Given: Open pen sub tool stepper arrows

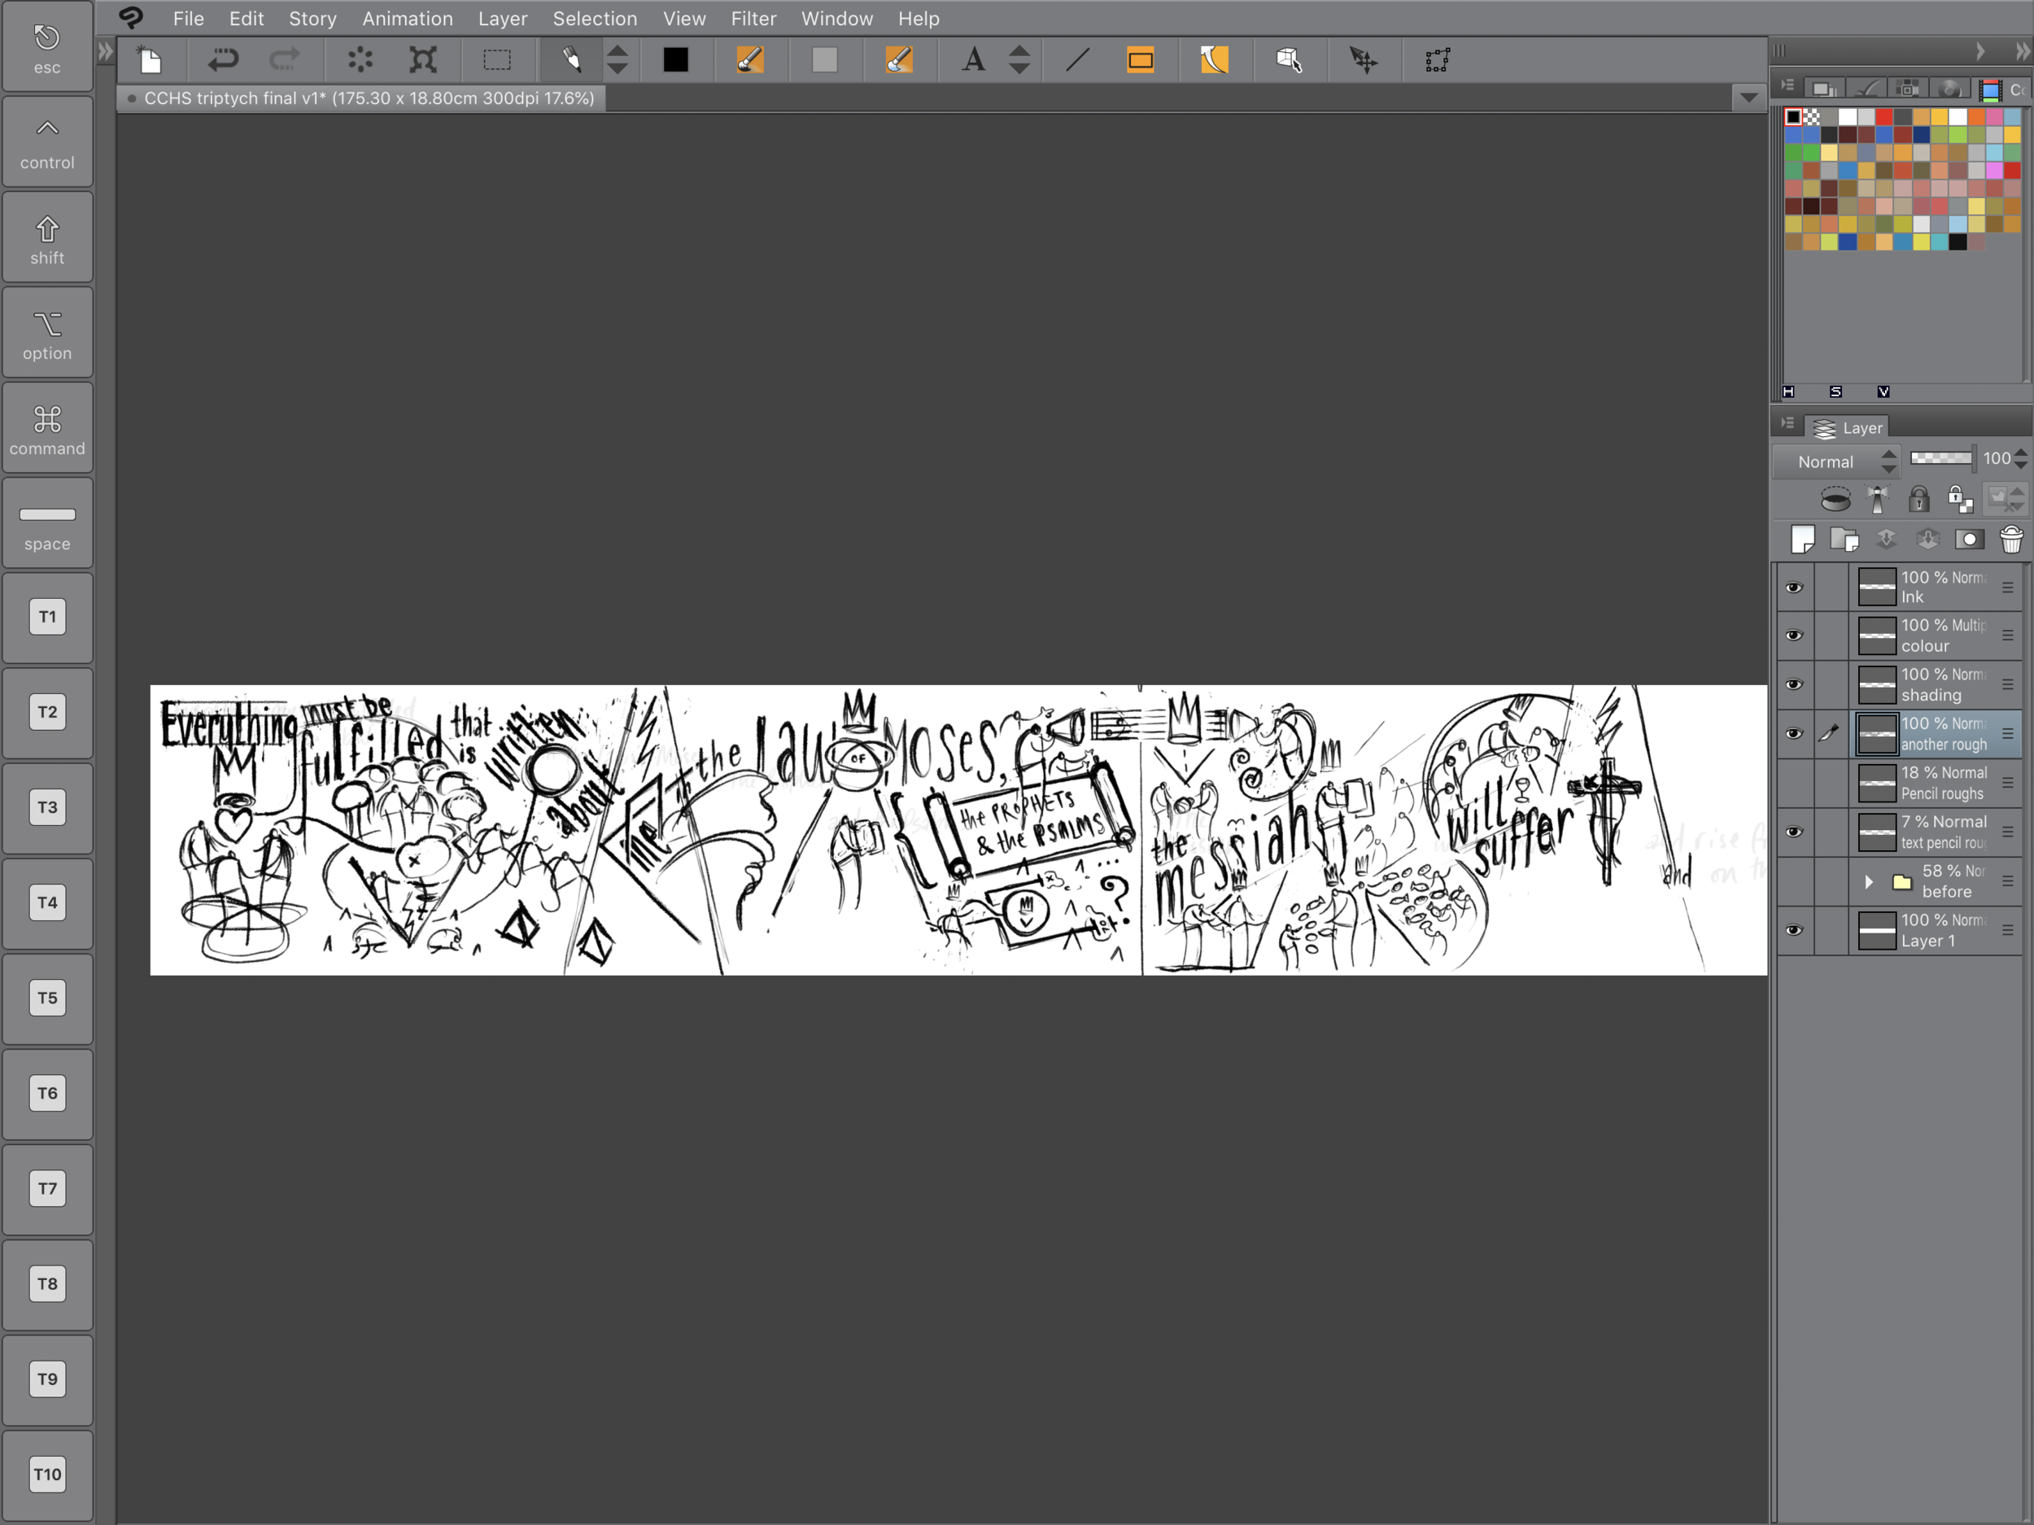Looking at the screenshot, I should 618,61.
